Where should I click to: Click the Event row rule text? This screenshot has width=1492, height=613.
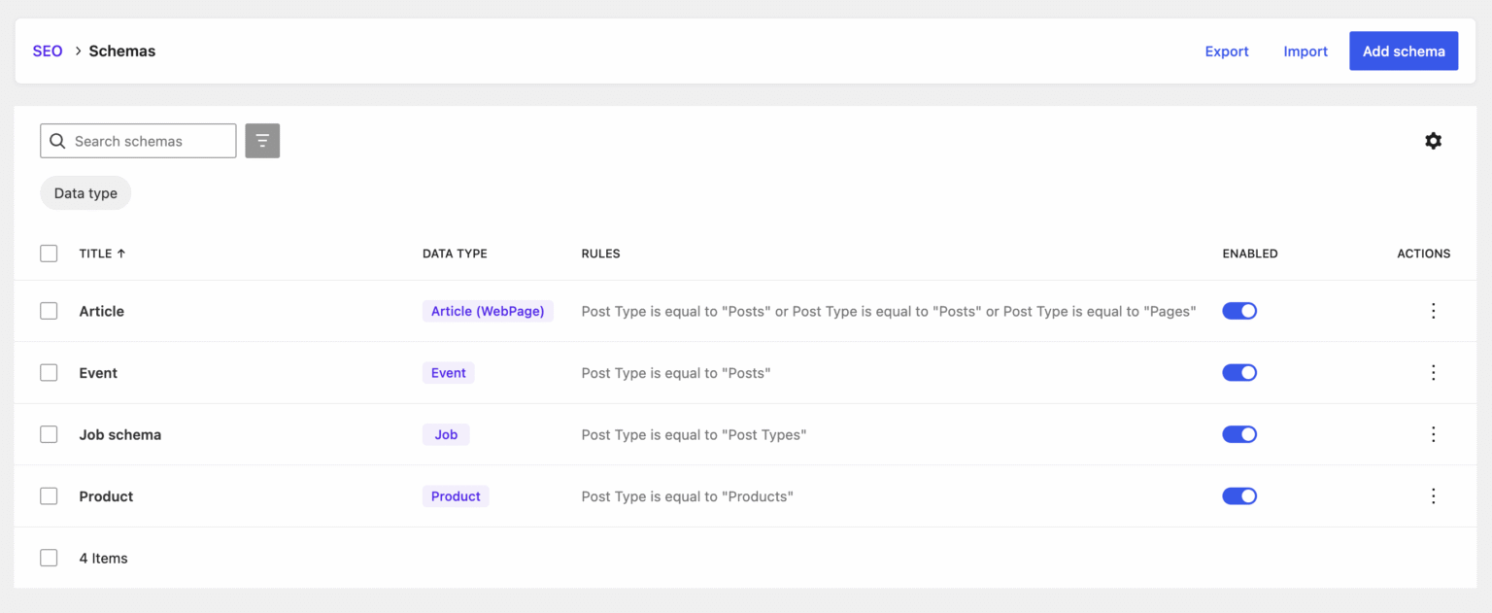[676, 373]
